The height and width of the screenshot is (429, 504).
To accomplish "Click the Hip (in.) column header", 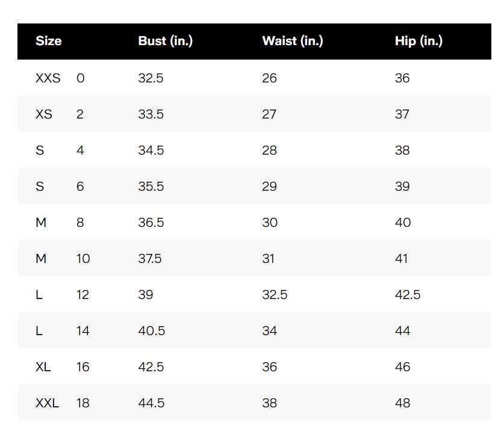I will point(418,42).
